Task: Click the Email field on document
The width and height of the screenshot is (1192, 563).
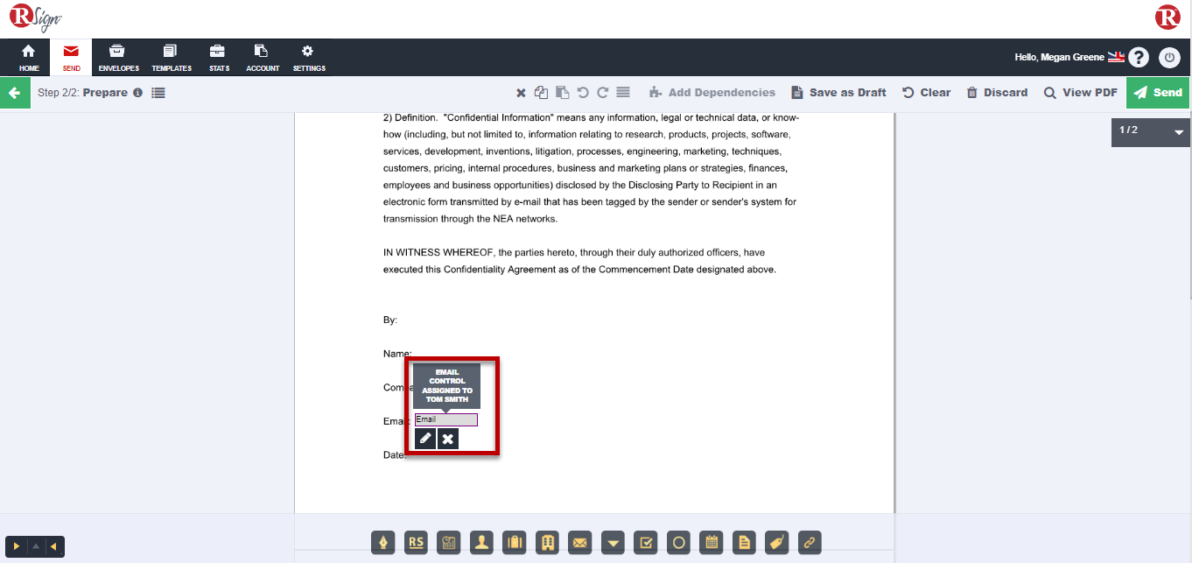Action: point(445,420)
